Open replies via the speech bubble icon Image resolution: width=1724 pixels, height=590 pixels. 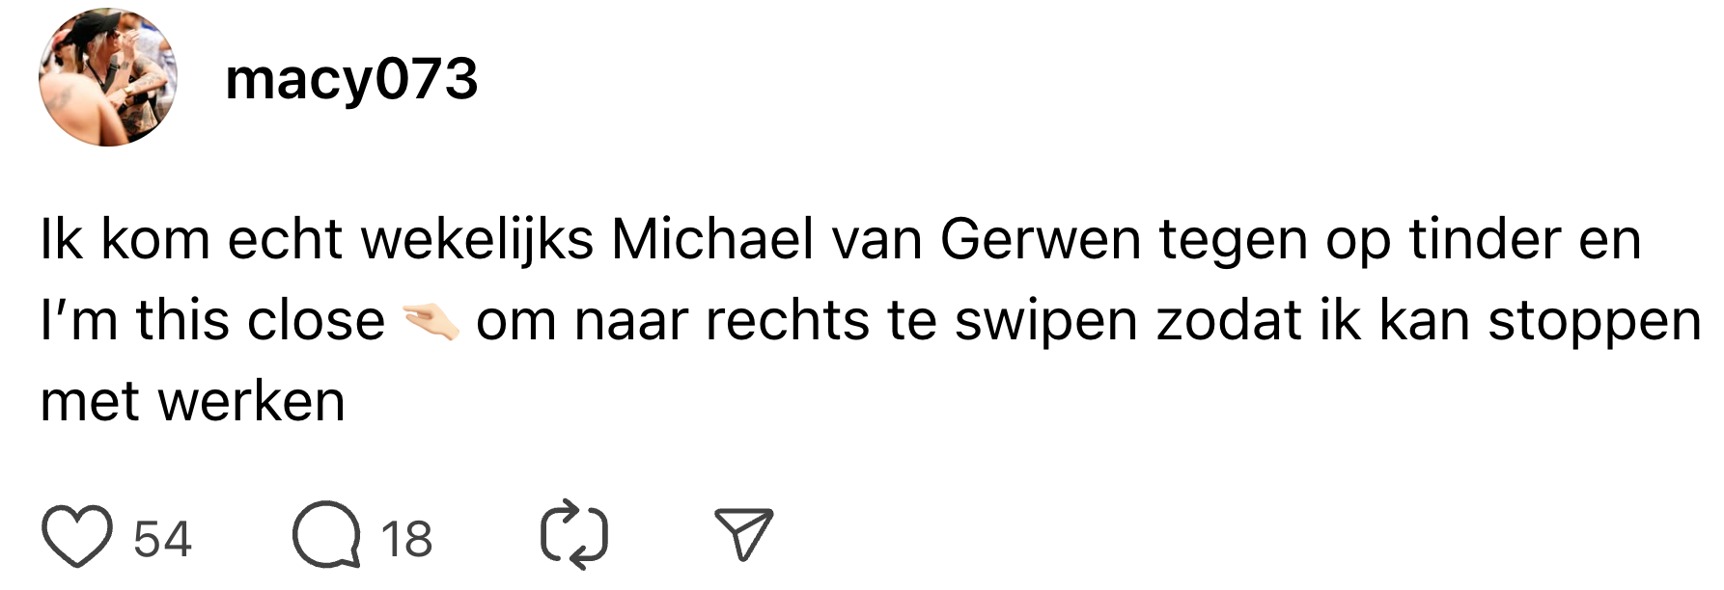click(326, 535)
